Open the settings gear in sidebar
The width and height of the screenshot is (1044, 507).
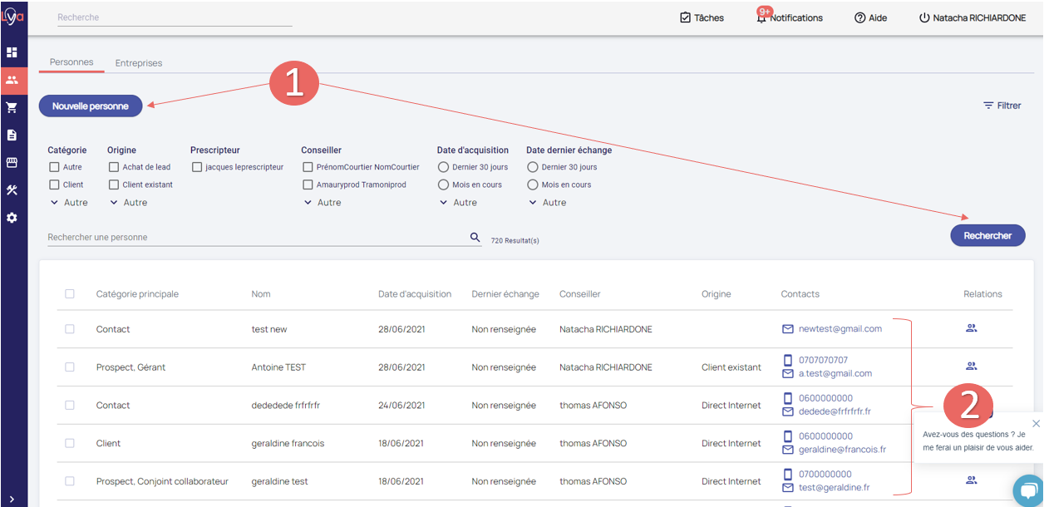point(12,218)
